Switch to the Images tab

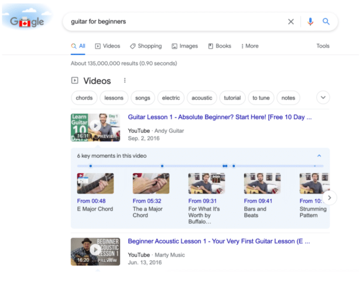[184, 46]
